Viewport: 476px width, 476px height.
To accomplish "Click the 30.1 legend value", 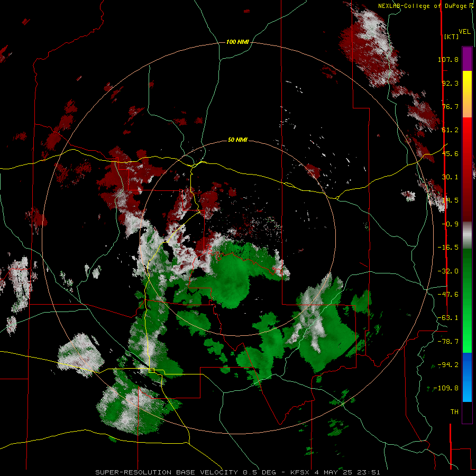I will click(450, 177).
